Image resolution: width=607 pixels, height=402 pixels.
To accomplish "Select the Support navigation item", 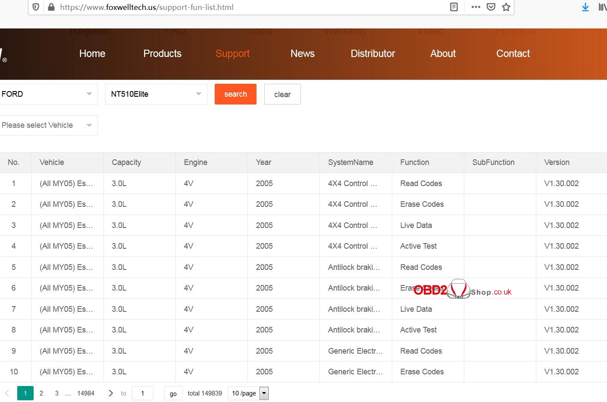I will pyautogui.click(x=232, y=54).
